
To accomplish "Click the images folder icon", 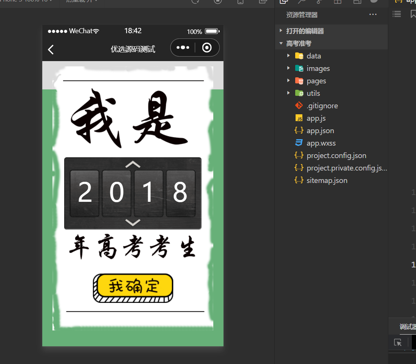I will pyautogui.click(x=299, y=68).
